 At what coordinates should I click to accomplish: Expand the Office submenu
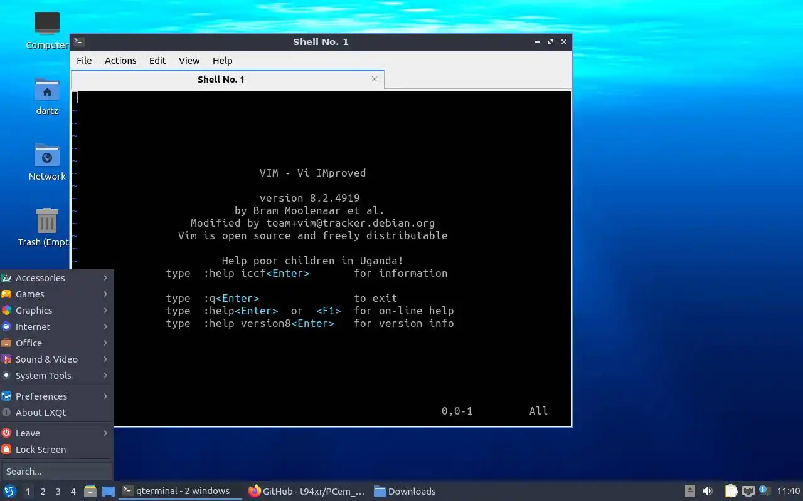56,343
